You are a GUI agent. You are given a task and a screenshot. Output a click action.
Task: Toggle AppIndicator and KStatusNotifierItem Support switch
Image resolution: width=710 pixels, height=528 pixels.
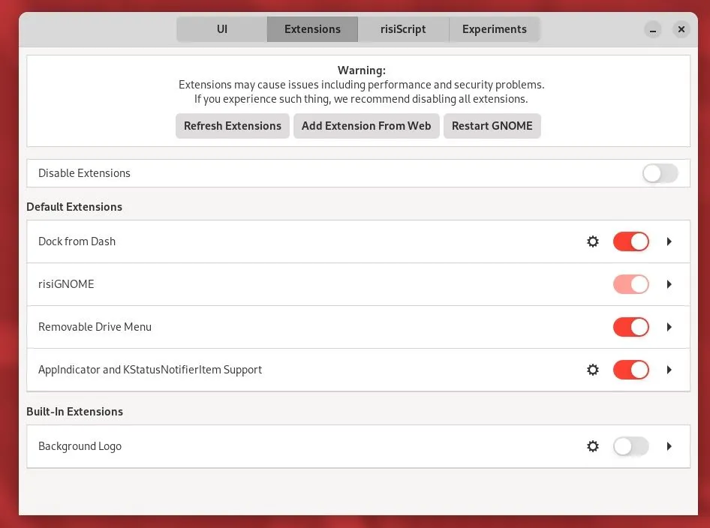click(630, 370)
